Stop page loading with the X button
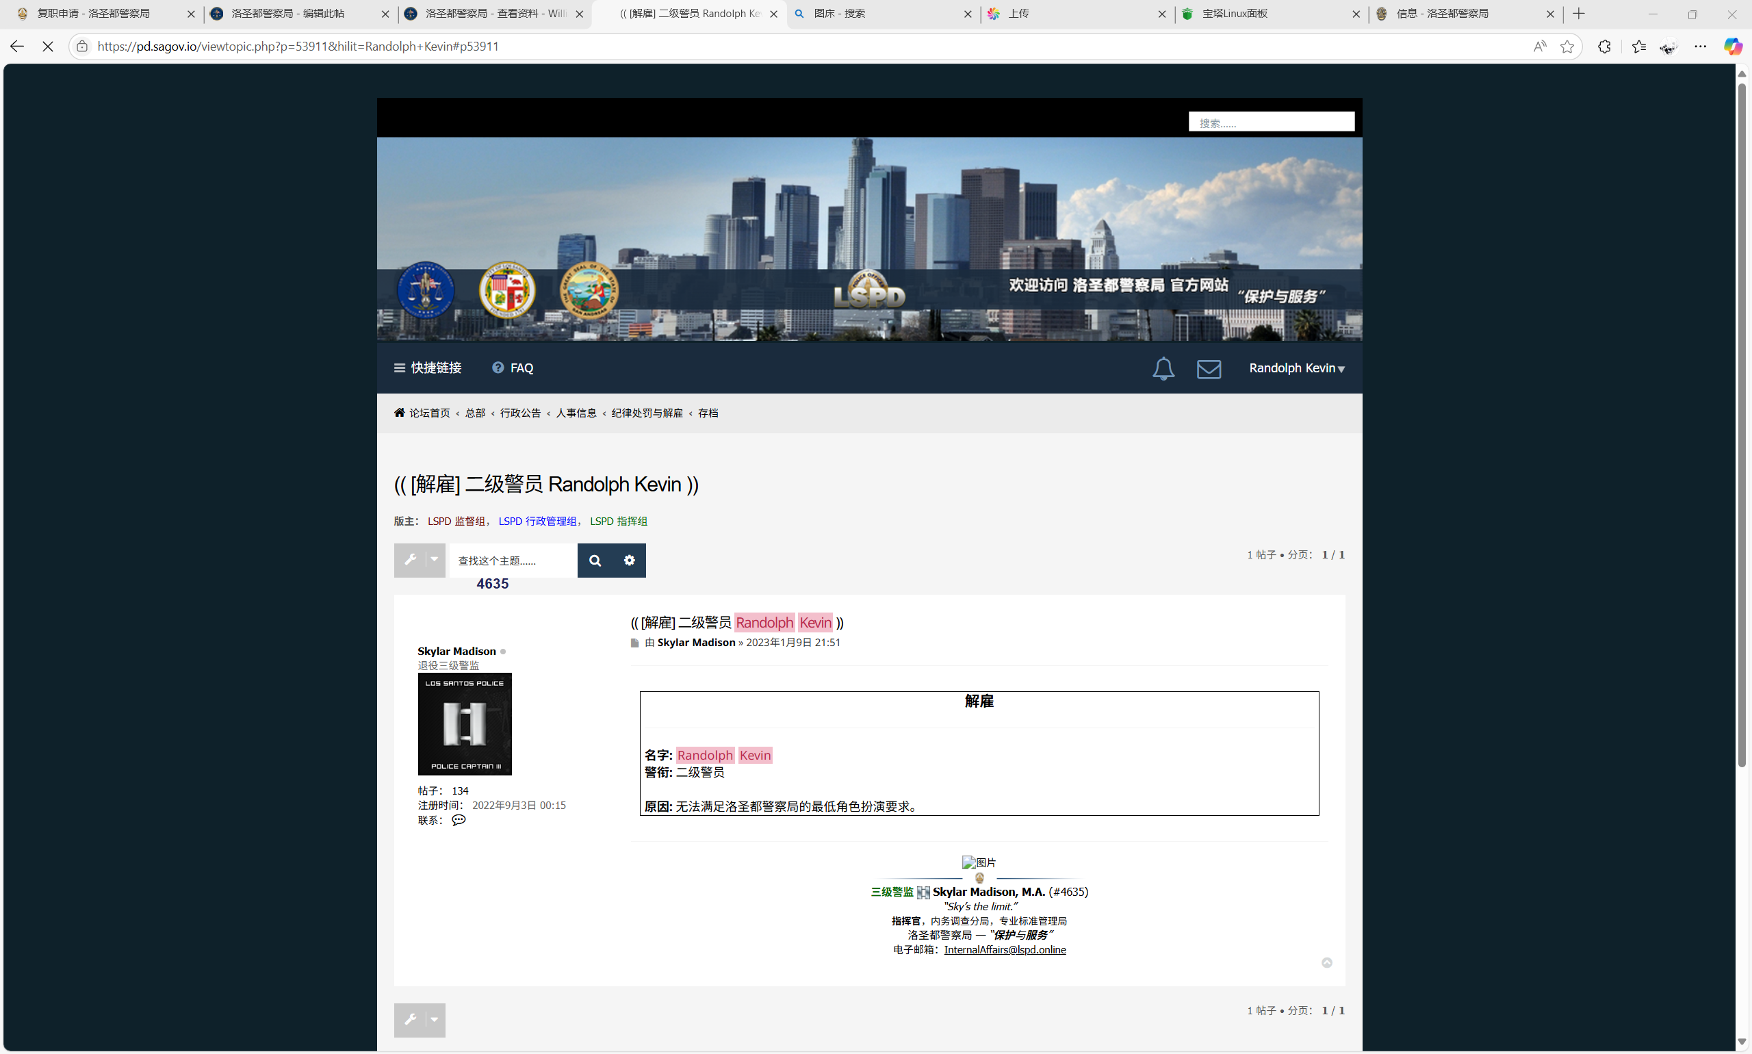This screenshot has height=1054, width=1752. (x=49, y=46)
